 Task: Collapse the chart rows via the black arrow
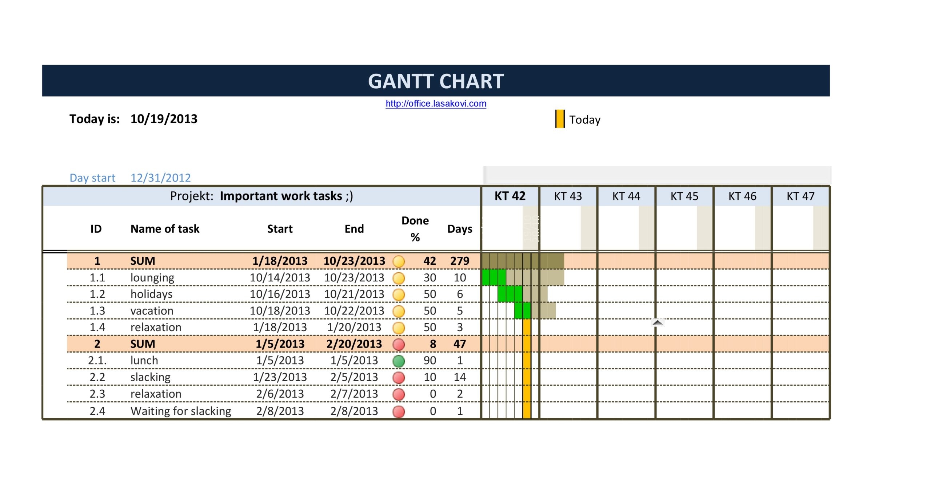click(657, 322)
